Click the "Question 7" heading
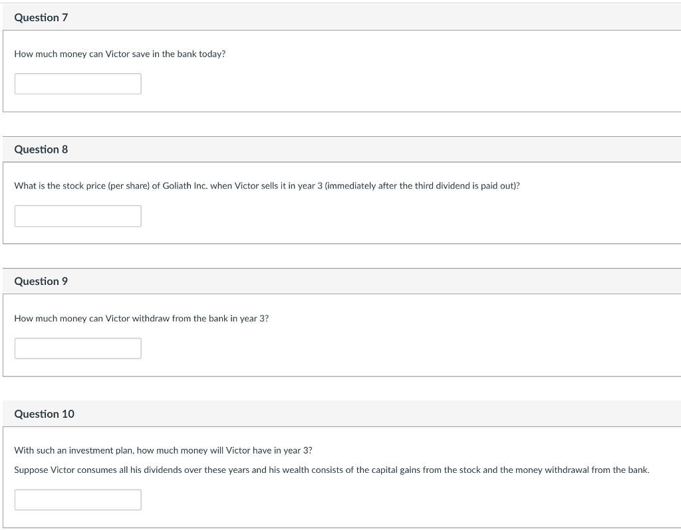Image resolution: width=681 pixels, height=530 pixels. (x=41, y=17)
